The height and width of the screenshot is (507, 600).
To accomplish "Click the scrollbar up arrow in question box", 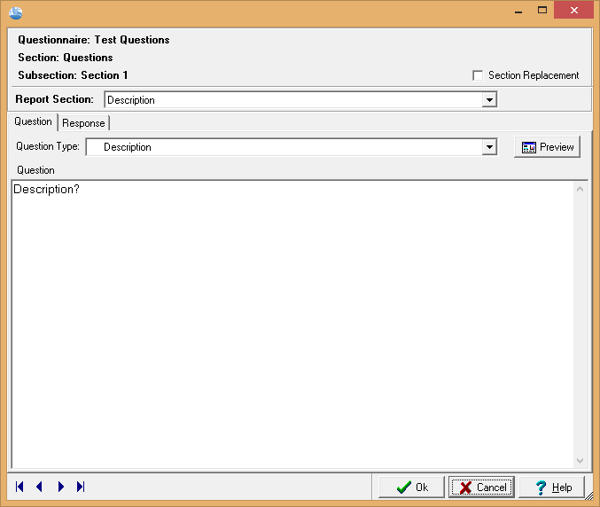I will click(581, 188).
